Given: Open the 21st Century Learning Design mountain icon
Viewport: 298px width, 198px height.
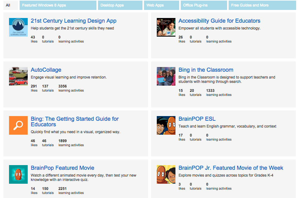Looking at the screenshot, I should click(x=18, y=27).
